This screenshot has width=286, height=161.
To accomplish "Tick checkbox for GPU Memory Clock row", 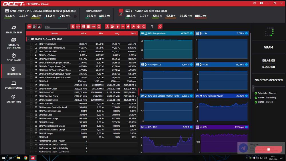I will tap(31, 89).
